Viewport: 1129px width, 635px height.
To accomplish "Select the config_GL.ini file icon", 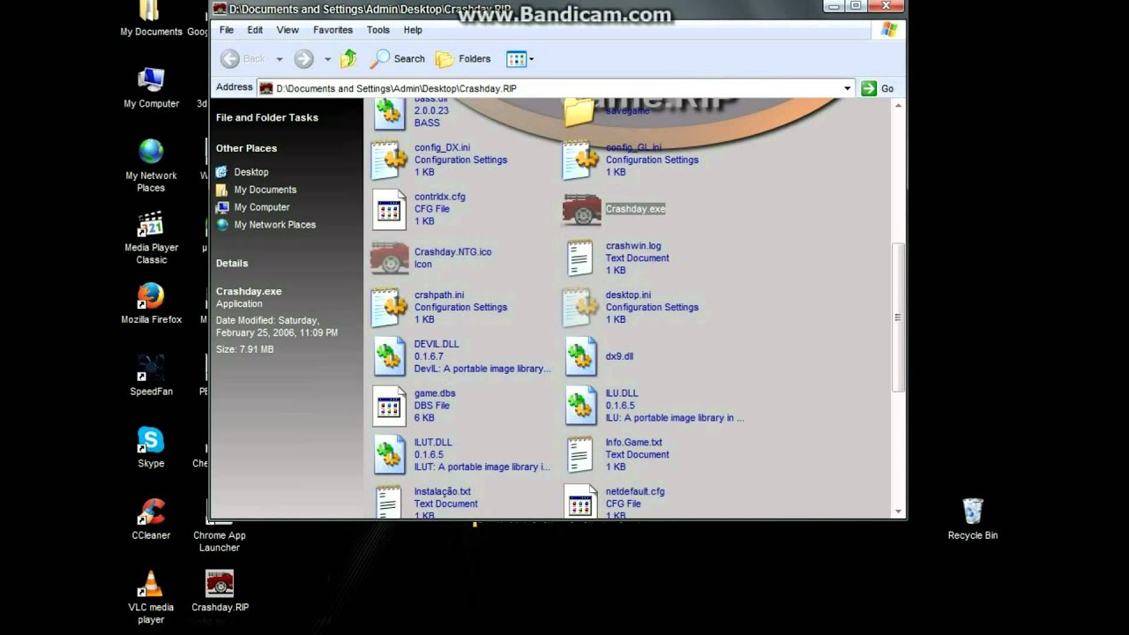I will [581, 160].
